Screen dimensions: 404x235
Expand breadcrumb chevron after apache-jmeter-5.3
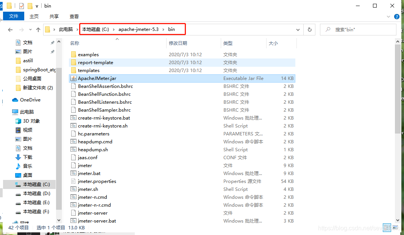[x=163, y=29]
